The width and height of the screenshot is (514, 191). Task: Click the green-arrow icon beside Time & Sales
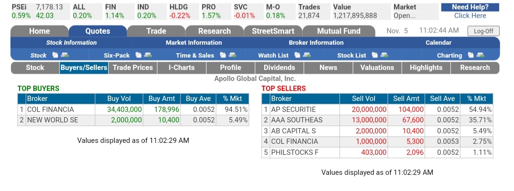pos(231,55)
